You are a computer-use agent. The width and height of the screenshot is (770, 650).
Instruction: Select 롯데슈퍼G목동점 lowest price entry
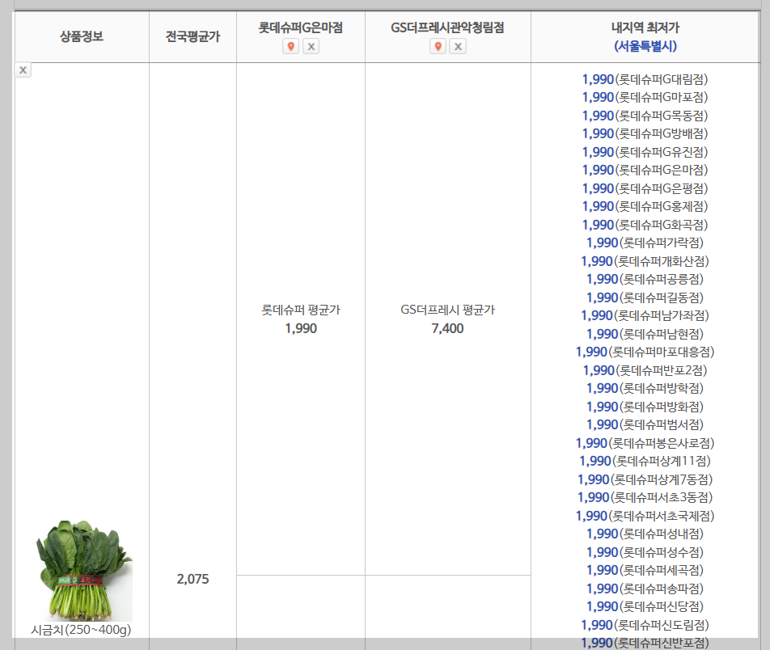pyautogui.click(x=645, y=116)
